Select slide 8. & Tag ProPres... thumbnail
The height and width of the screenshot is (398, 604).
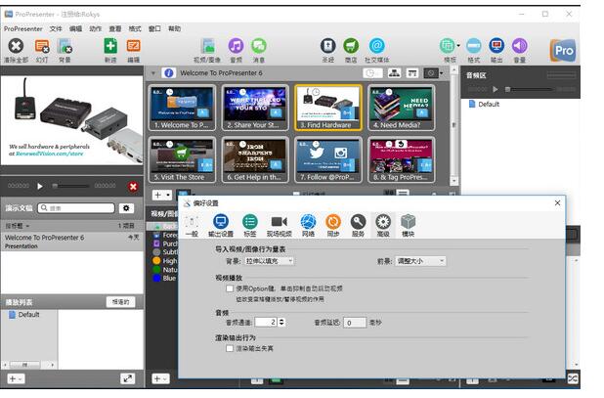click(402, 159)
